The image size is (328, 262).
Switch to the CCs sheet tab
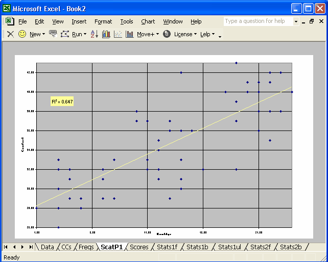click(66, 247)
